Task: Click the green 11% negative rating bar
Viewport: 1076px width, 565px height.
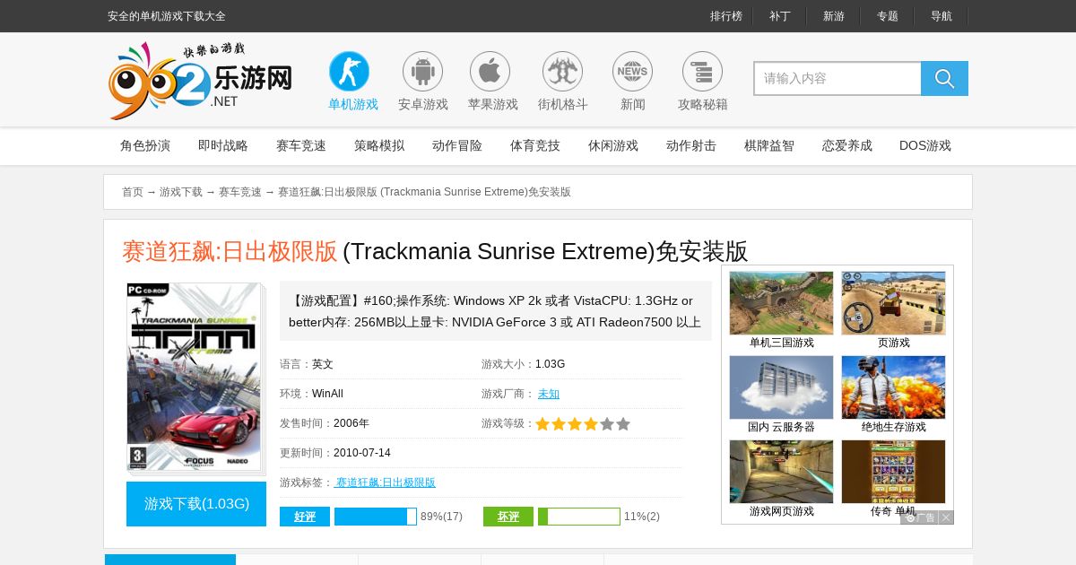Action: (579, 517)
